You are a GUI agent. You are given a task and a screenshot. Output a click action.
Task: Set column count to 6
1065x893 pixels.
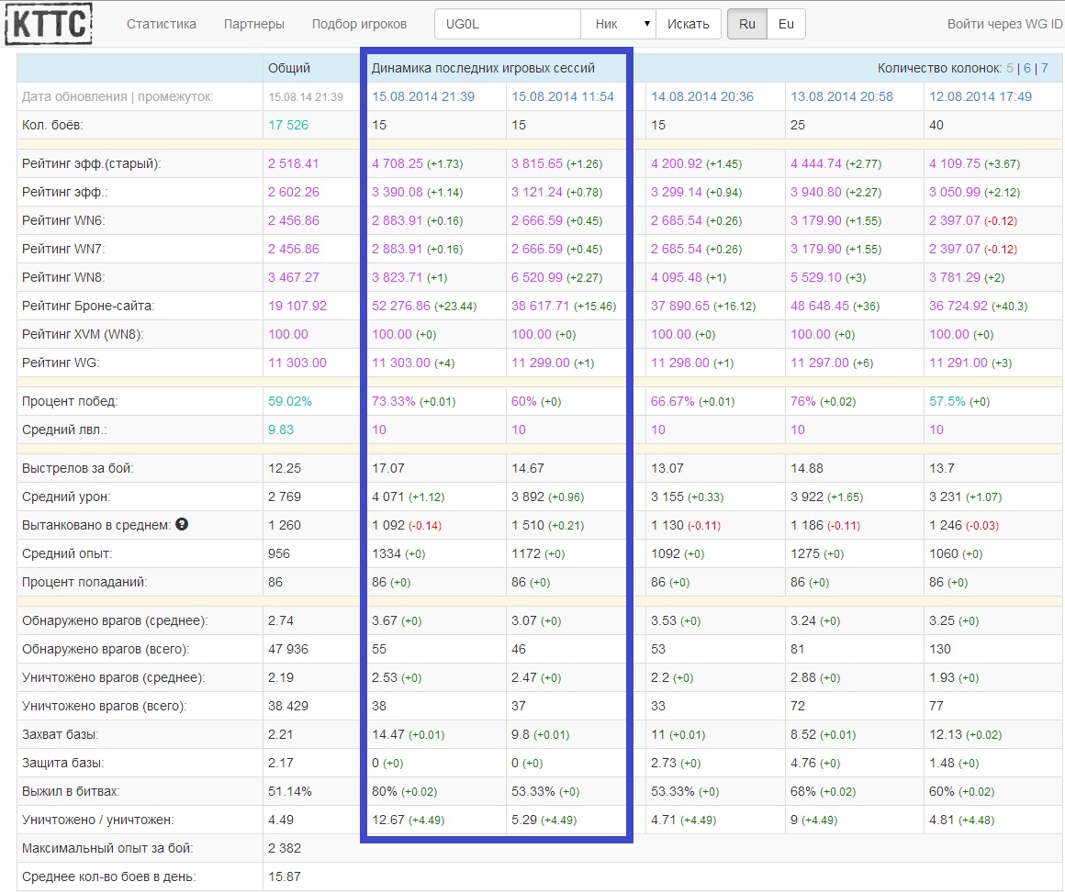coord(1027,68)
